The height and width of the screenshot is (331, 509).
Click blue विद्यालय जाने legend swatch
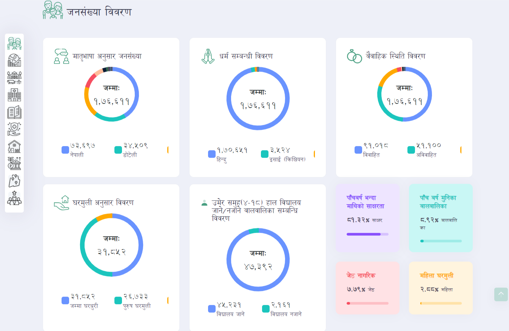point(212,309)
